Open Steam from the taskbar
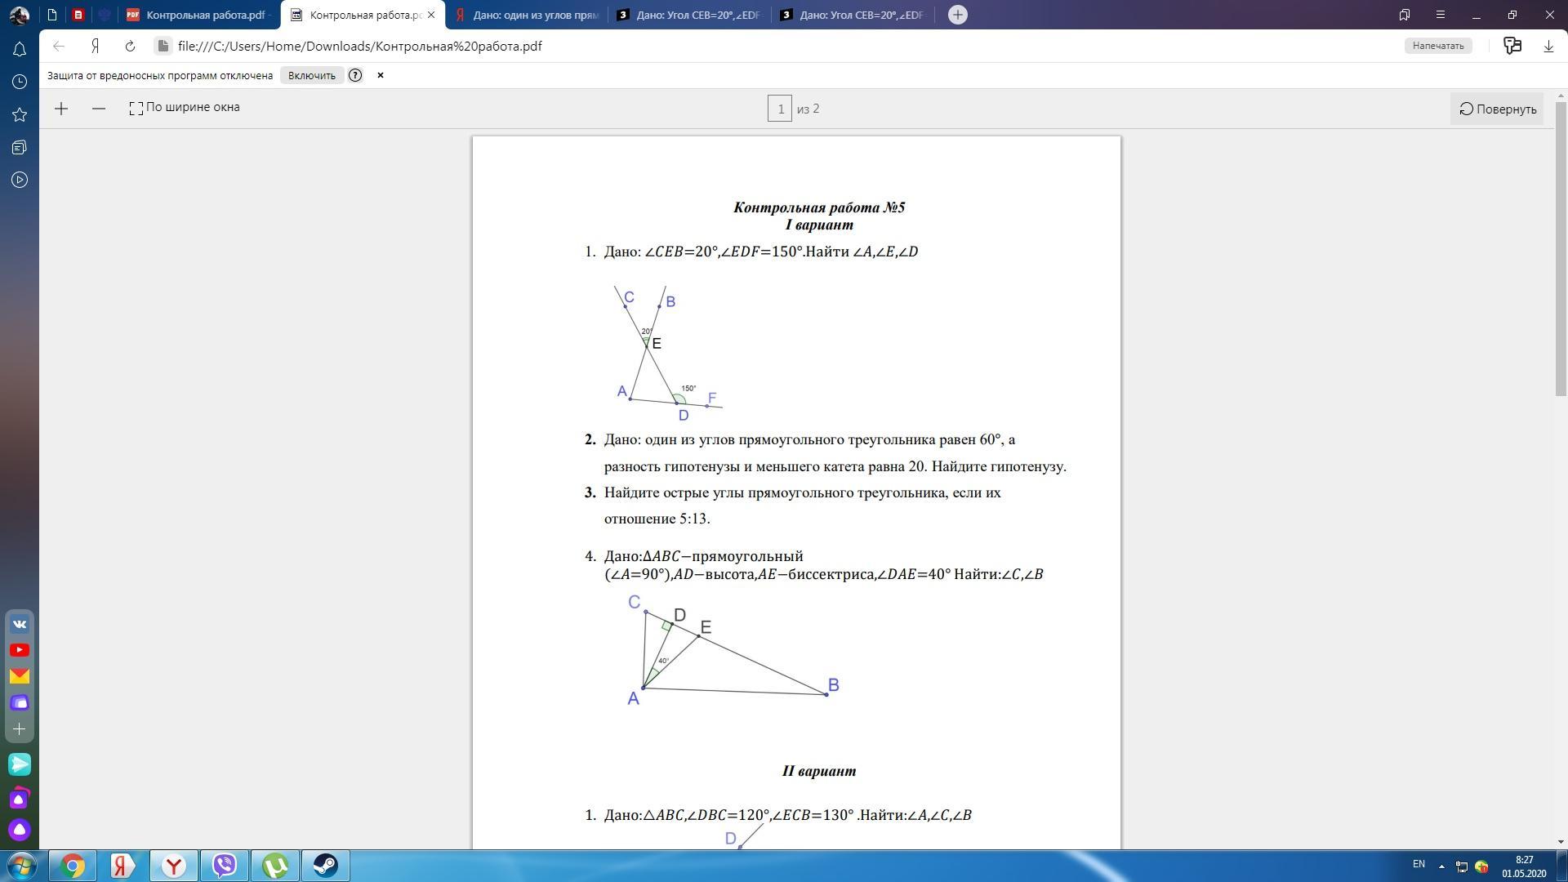 pyautogui.click(x=326, y=865)
